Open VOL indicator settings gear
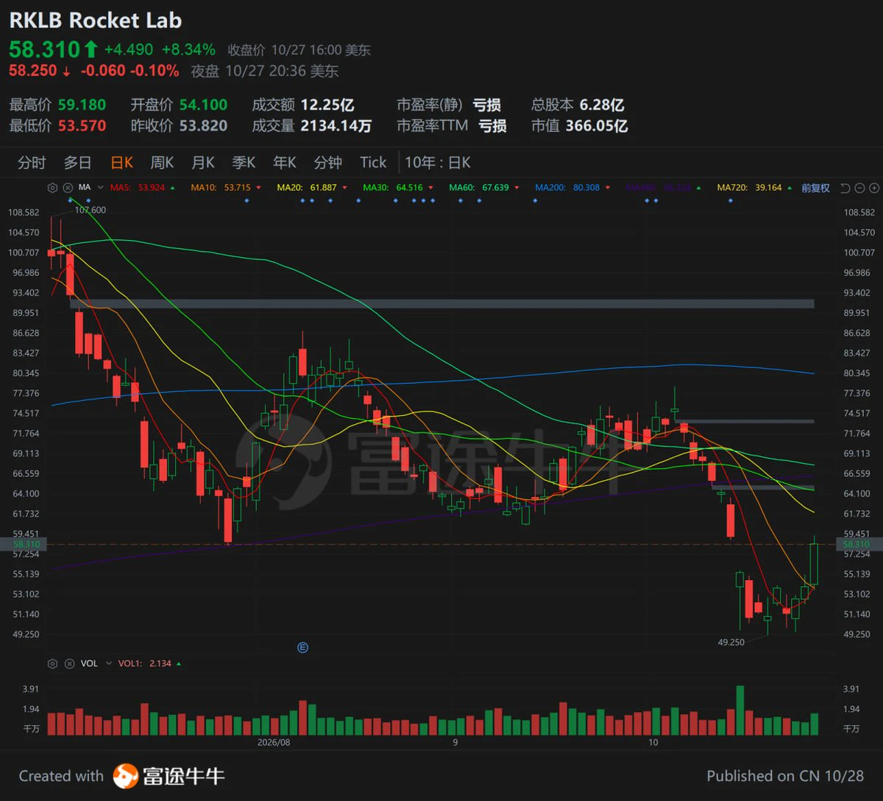The width and height of the screenshot is (883, 801). click(x=52, y=663)
